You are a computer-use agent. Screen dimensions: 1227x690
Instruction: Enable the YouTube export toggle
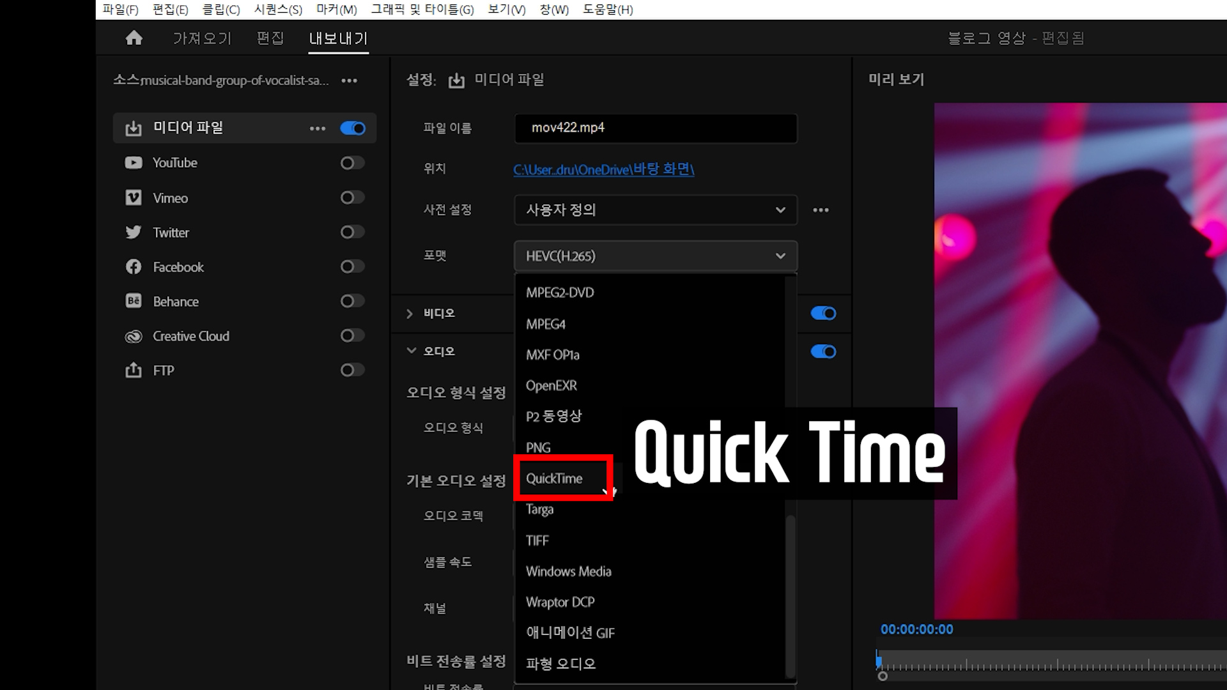tap(352, 163)
